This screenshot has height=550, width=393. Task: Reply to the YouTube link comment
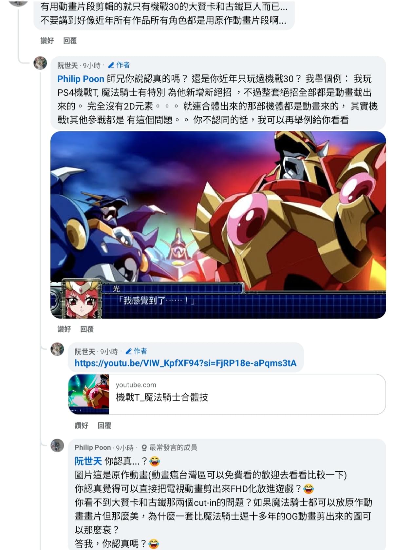[x=104, y=425]
